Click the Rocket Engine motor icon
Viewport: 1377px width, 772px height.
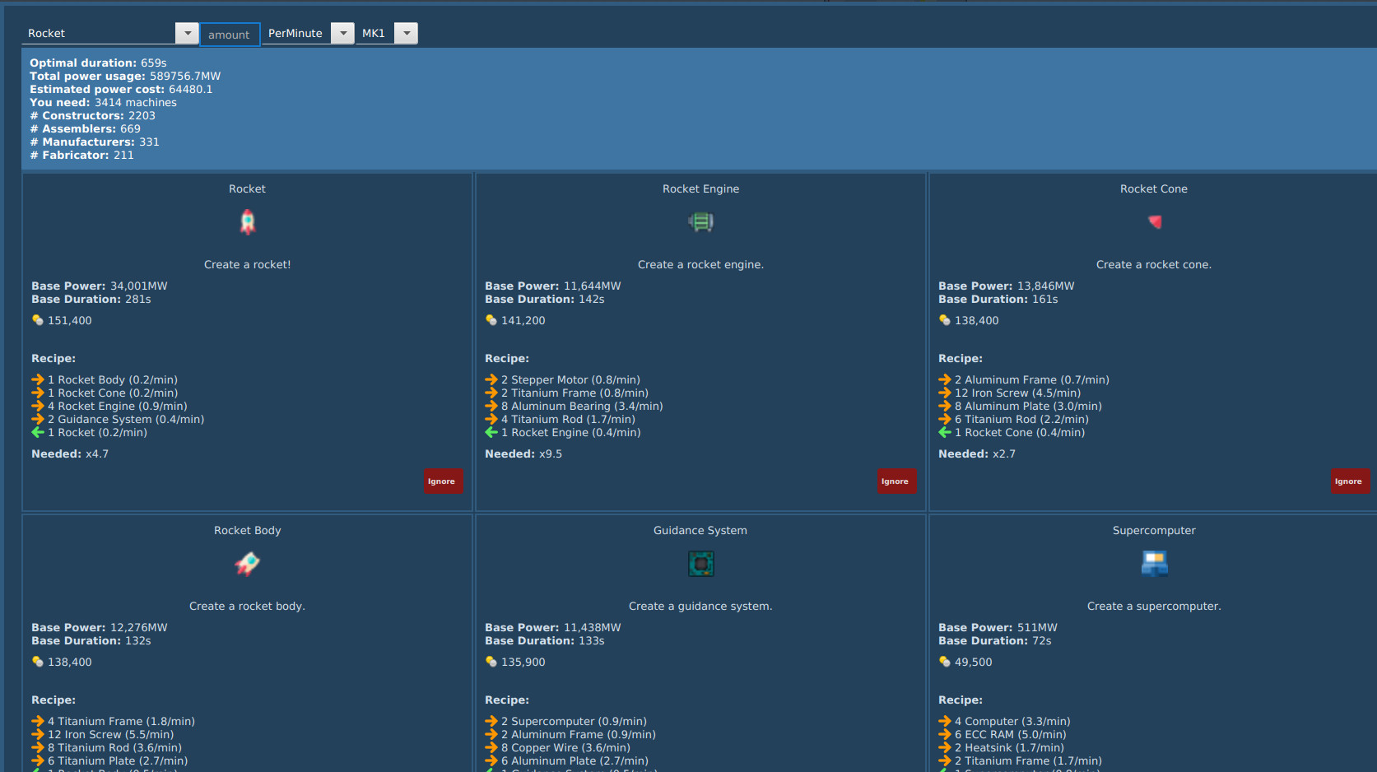[x=700, y=221]
